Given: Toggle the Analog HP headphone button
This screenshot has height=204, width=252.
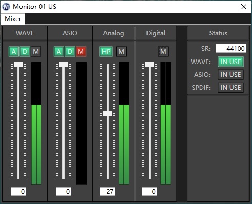Looking at the screenshot, I should tap(106, 51).
